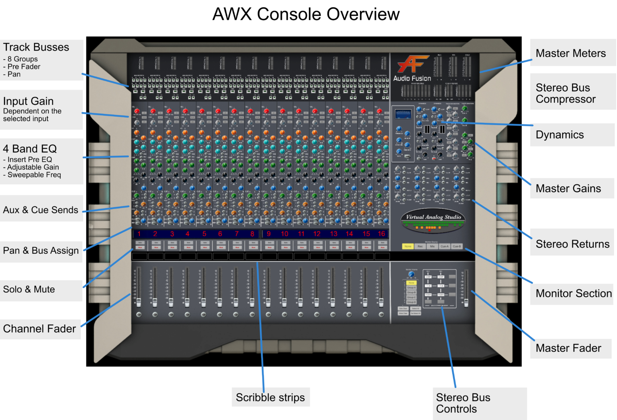
Task: Mute channel 8
Action: [253, 247]
